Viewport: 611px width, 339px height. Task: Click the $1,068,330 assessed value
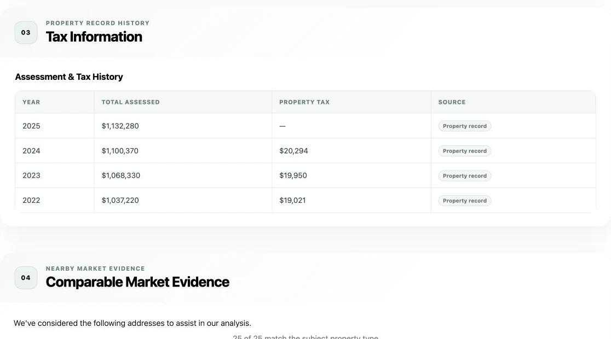pos(121,176)
